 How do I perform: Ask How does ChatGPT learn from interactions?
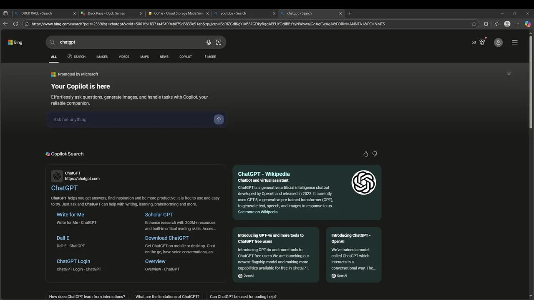87,296
